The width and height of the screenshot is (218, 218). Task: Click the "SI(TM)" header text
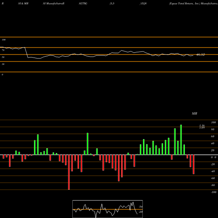click(83, 3)
